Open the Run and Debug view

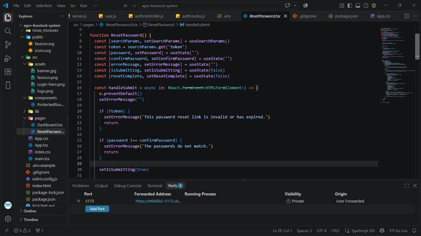(x=8, y=58)
